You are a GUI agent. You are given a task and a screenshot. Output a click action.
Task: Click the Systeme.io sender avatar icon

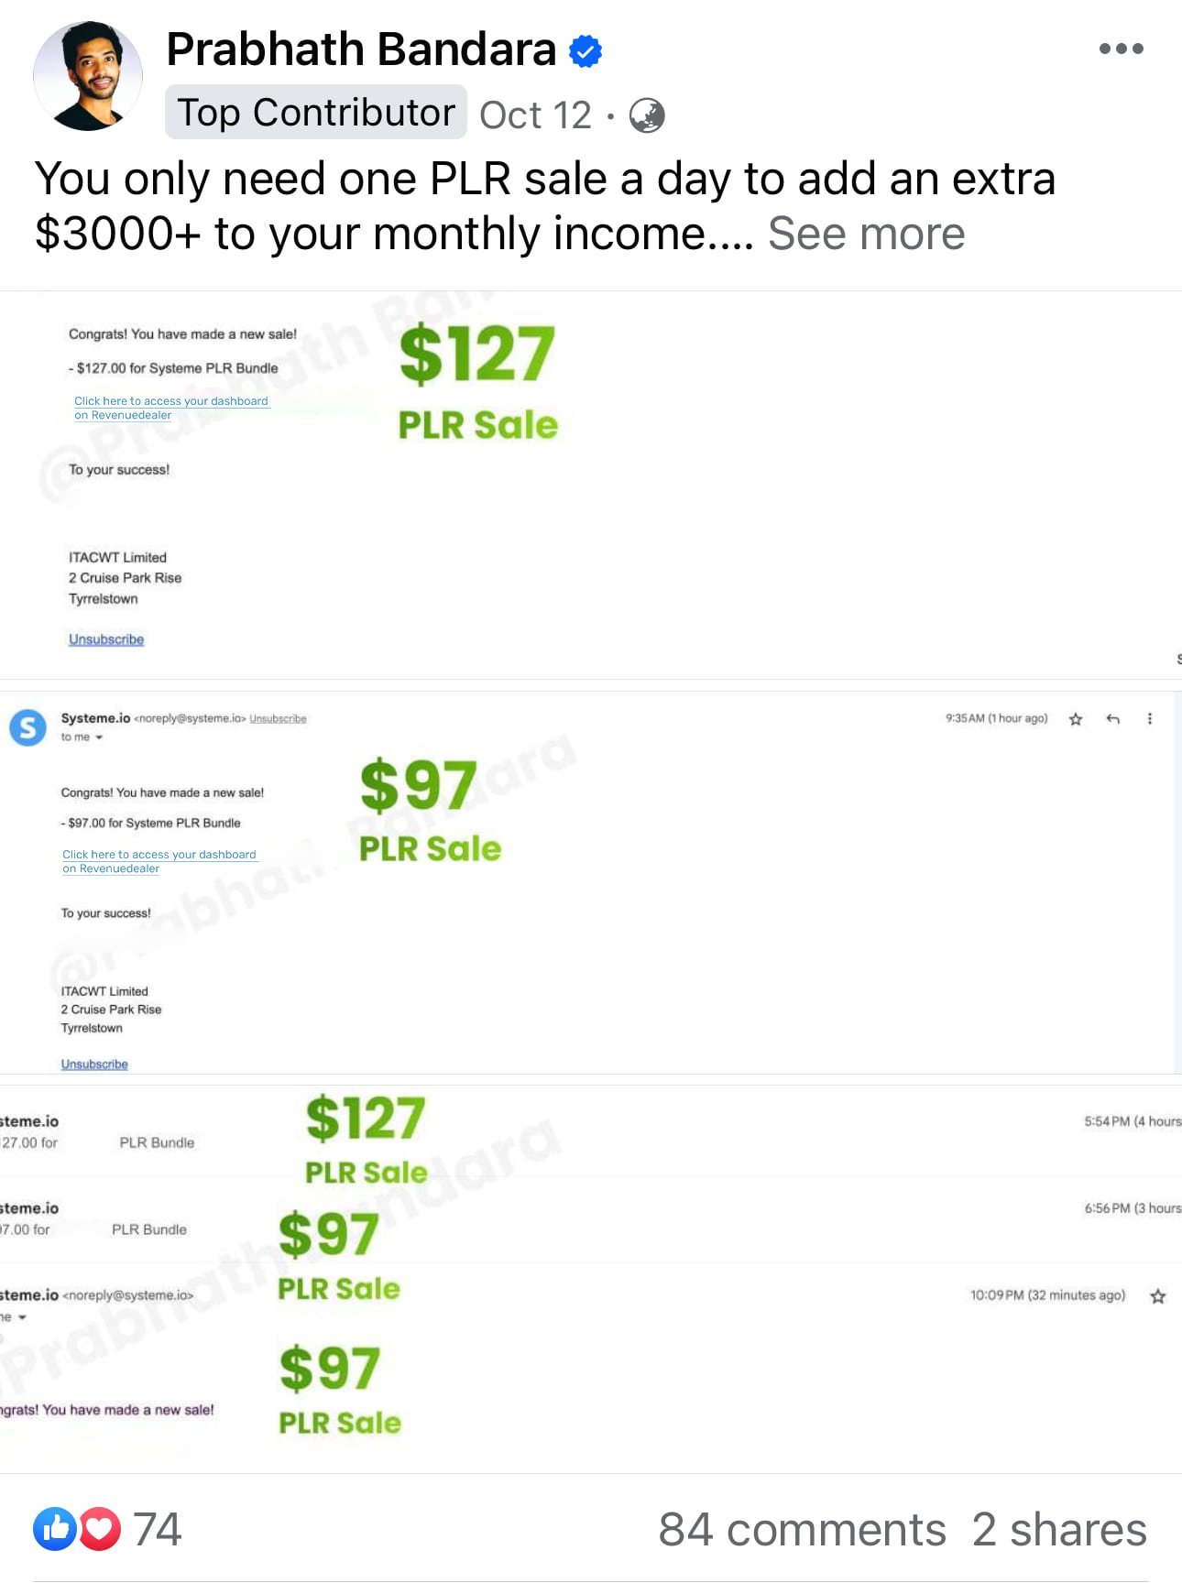(28, 727)
